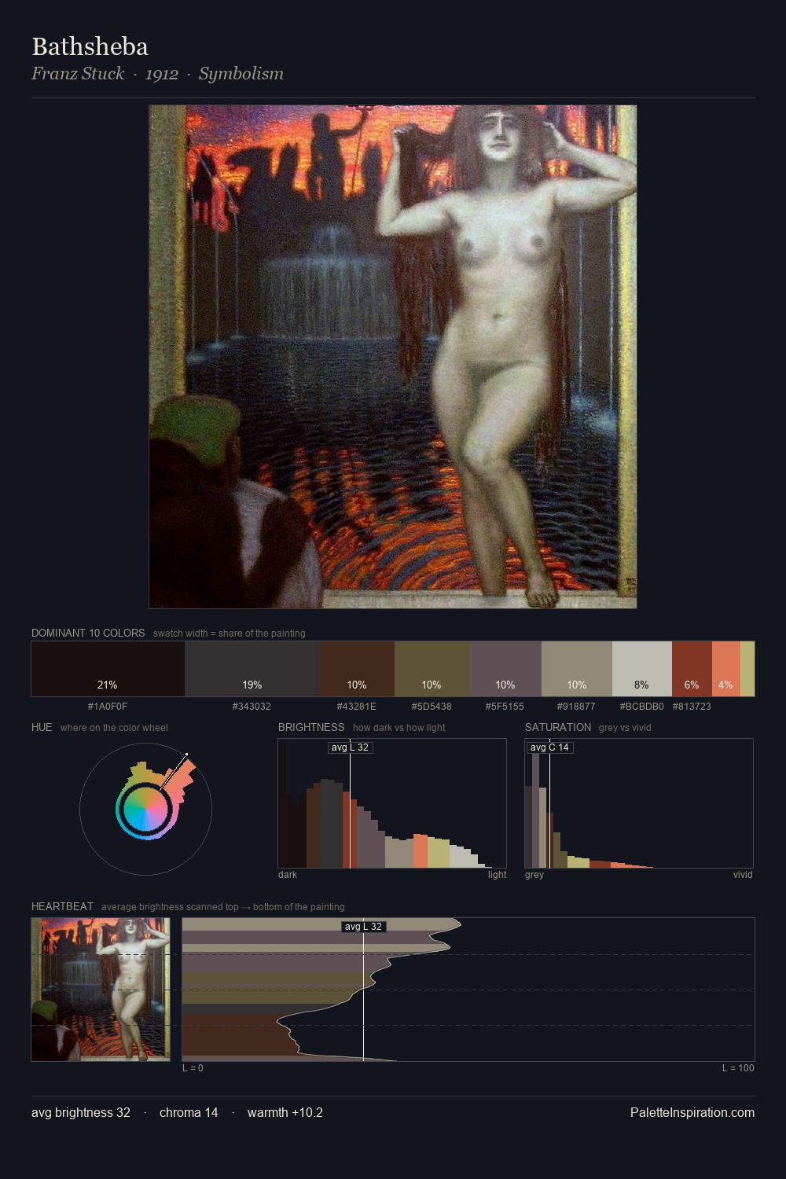Select the 21% dark swatch #1A0F0F

tap(108, 669)
